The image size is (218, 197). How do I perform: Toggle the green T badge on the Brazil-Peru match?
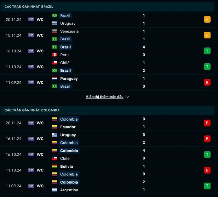click(x=207, y=51)
